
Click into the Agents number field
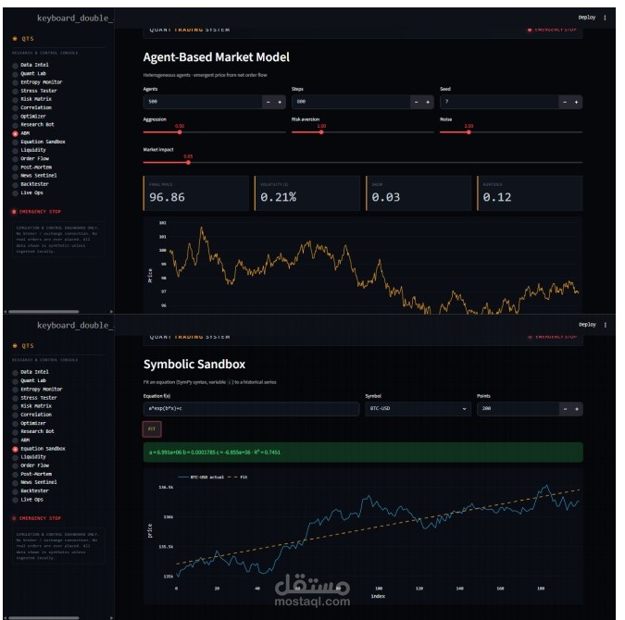(x=203, y=102)
